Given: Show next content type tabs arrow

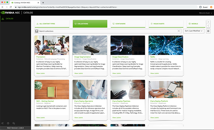Looking at the screenshot, I should click(208, 22).
